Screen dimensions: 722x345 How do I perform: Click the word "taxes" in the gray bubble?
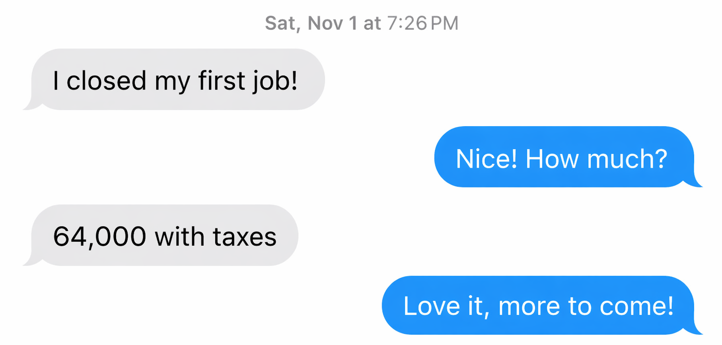245,237
